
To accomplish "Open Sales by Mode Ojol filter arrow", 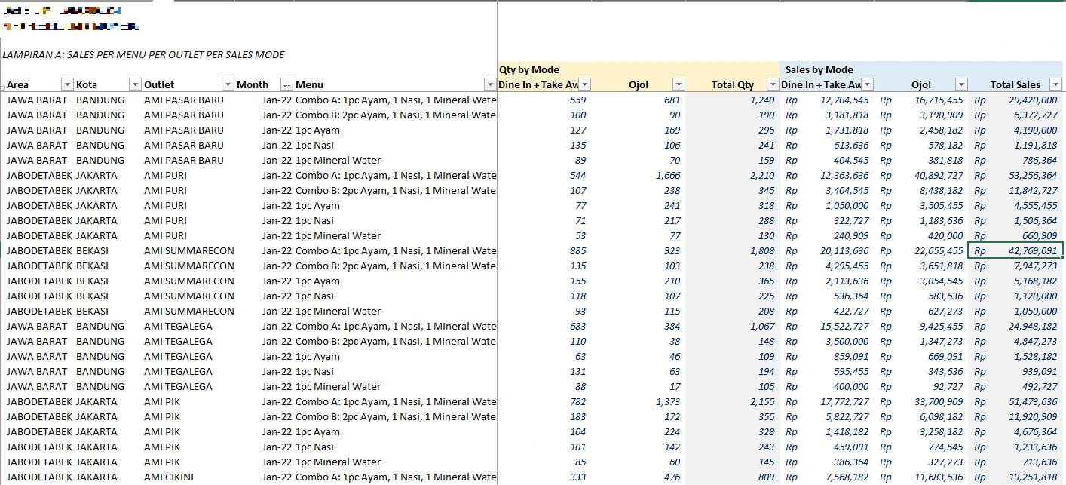I will (960, 84).
